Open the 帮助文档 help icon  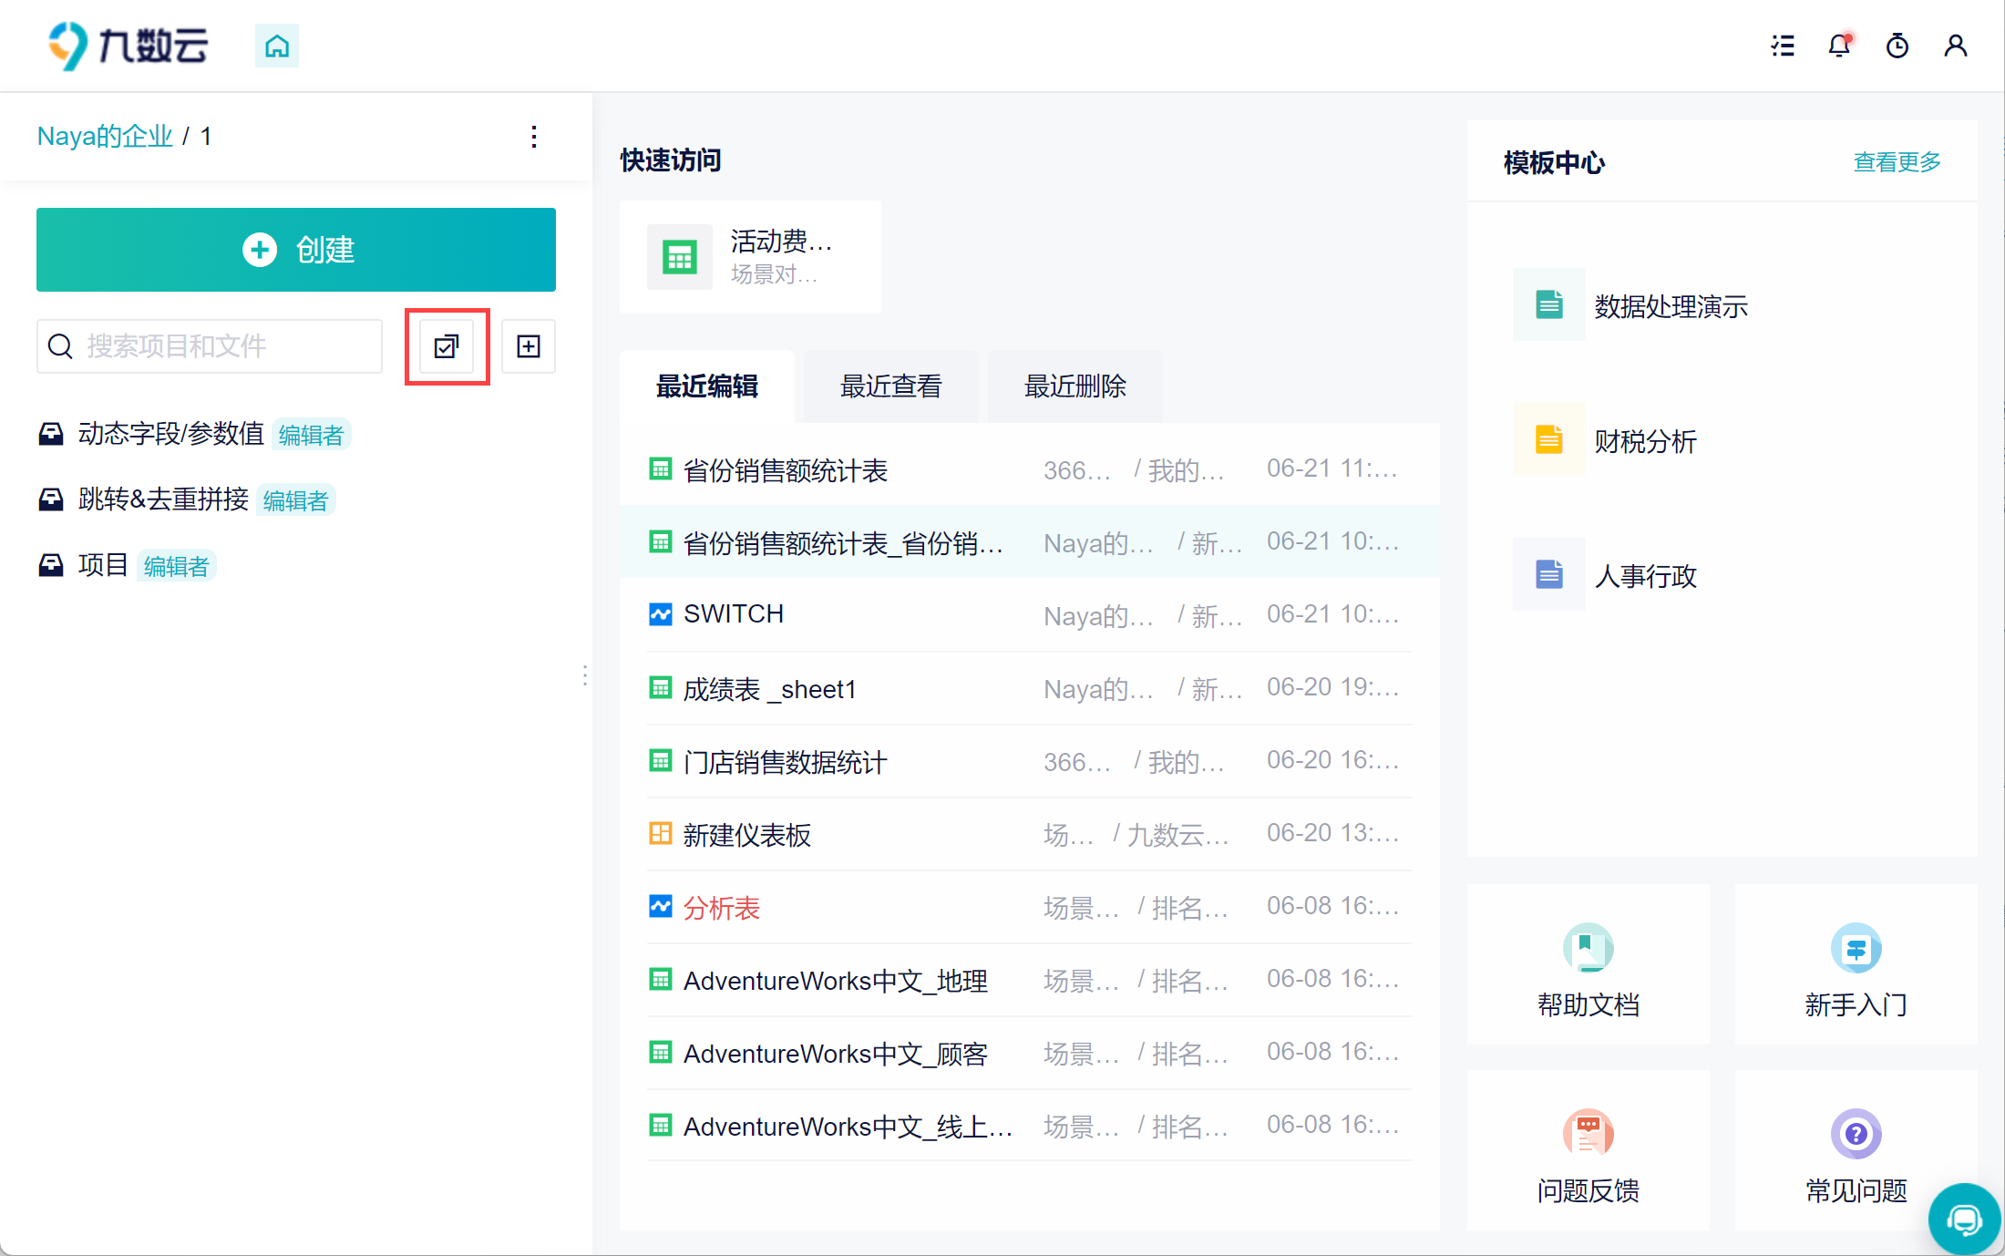(1588, 948)
